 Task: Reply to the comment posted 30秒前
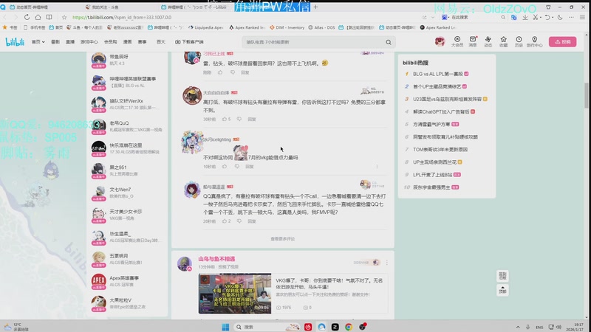click(252, 119)
